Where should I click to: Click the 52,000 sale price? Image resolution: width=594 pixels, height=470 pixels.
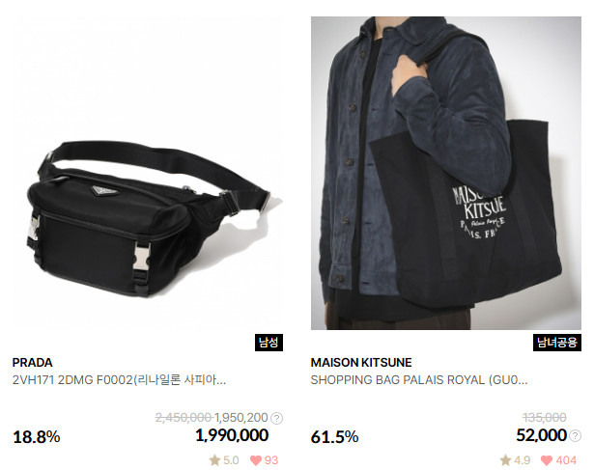pos(541,435)
